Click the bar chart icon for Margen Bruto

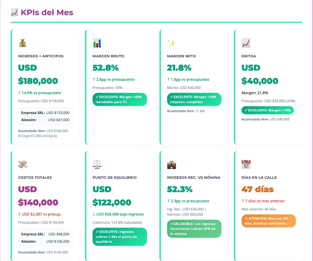(97, 43)
